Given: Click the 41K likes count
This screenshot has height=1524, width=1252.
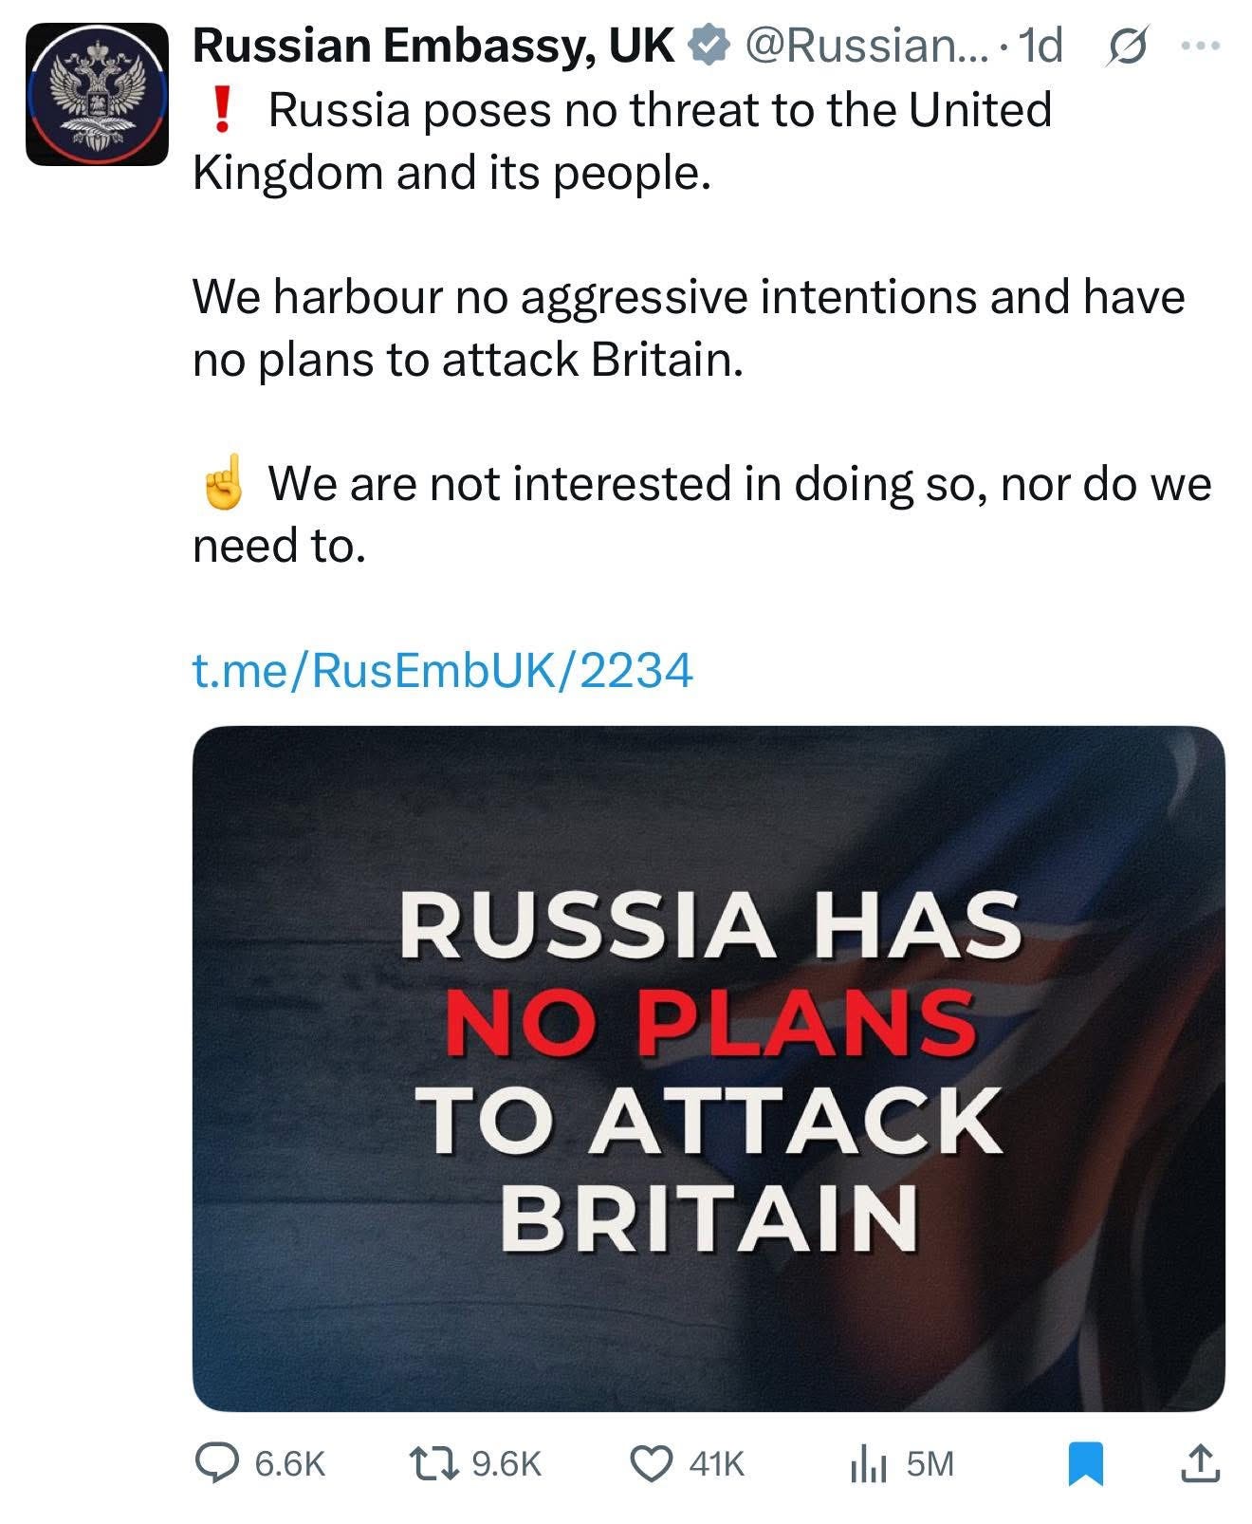Looking at the screenshot, I should (x=717, y=1463).
